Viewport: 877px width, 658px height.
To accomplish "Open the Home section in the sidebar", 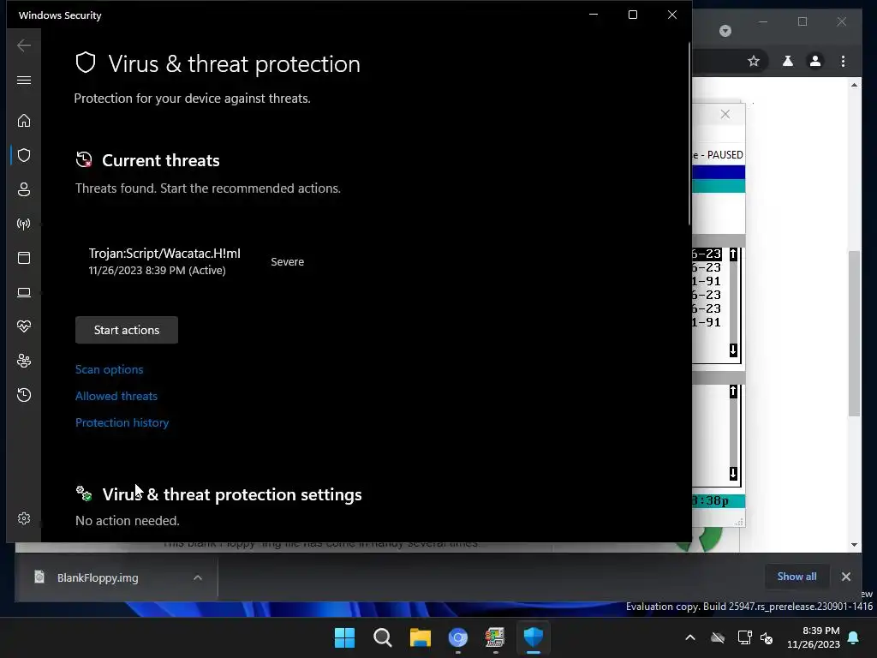I will click(x=24, y=120).
